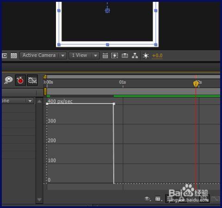Open the graph type and options menu

click(x=159, y=199)
